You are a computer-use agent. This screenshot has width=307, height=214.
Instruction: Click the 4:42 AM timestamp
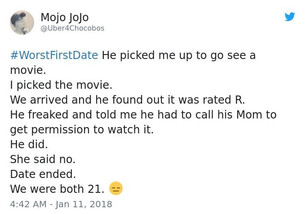point(28,204)
